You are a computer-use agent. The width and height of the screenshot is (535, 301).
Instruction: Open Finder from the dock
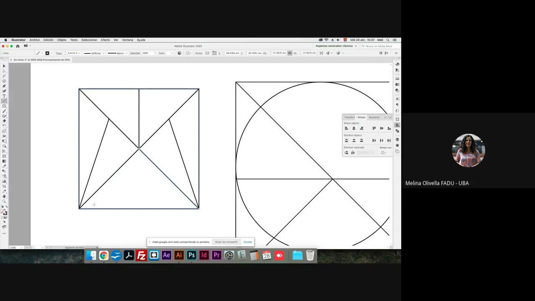(x=91, y=255)
